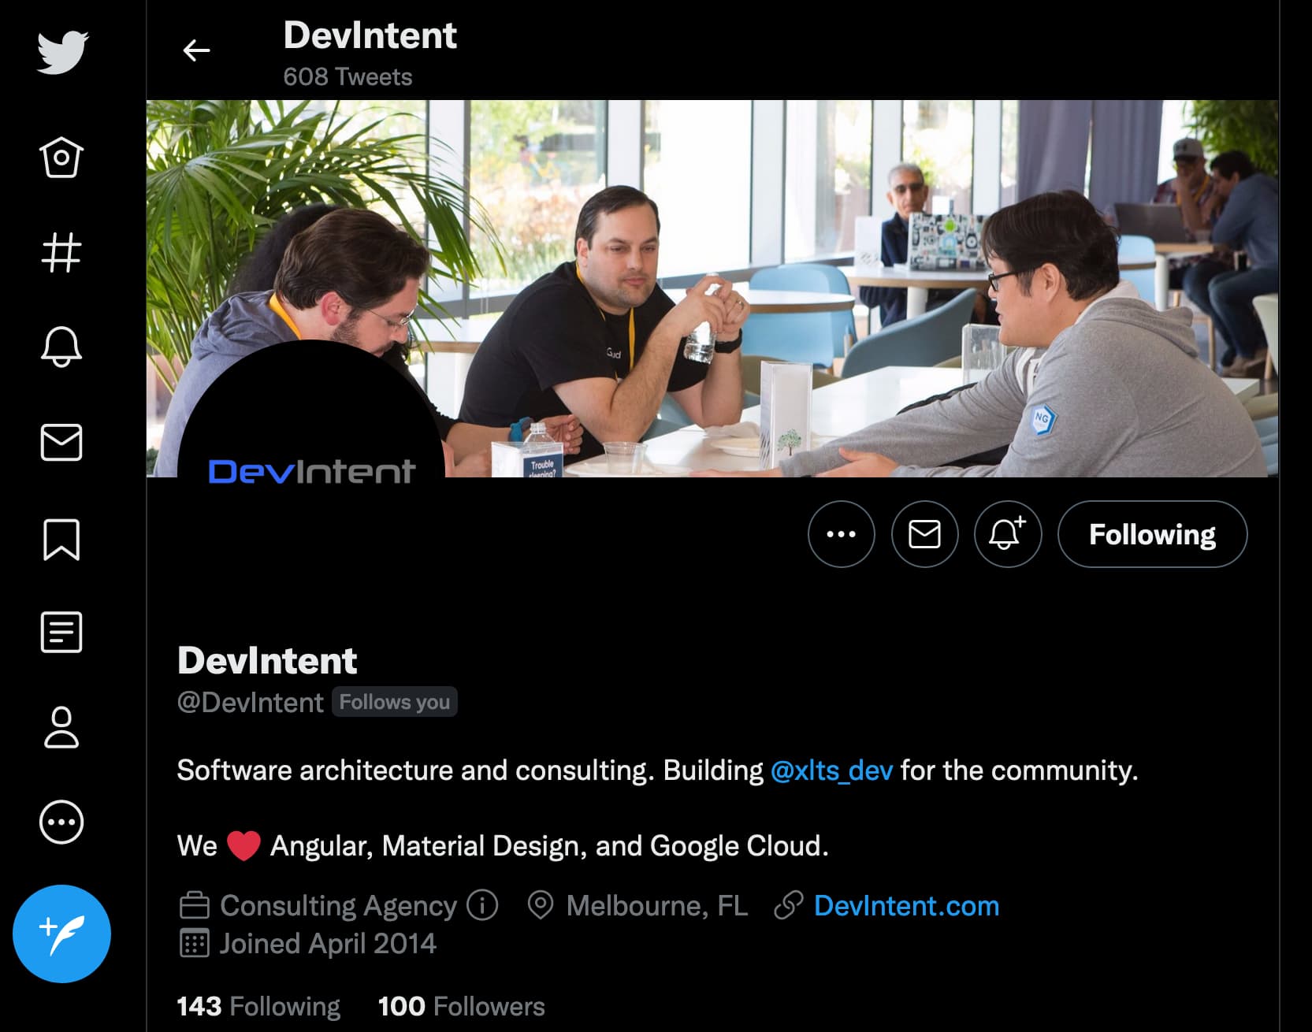Open Messages envelope in the sidebar
The image size is (1312, 1032).
click(61, 442)
